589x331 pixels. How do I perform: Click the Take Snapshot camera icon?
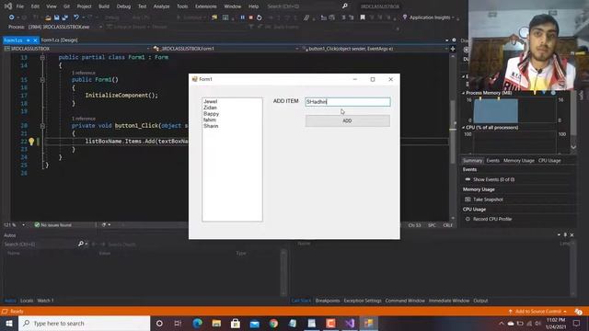(468, 200)
